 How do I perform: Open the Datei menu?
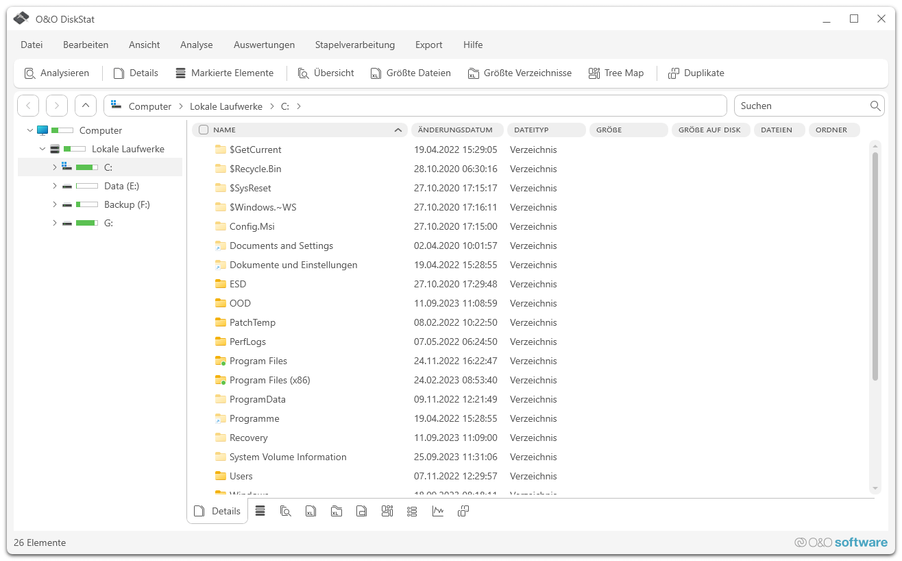pos(32,45)
